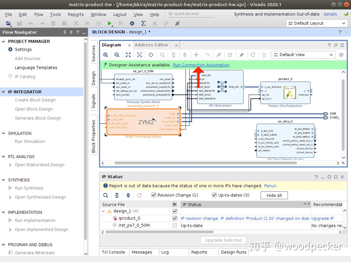Screen dimensions: 351x262
Task: Open the Default View dropdown
Action: 303,55
